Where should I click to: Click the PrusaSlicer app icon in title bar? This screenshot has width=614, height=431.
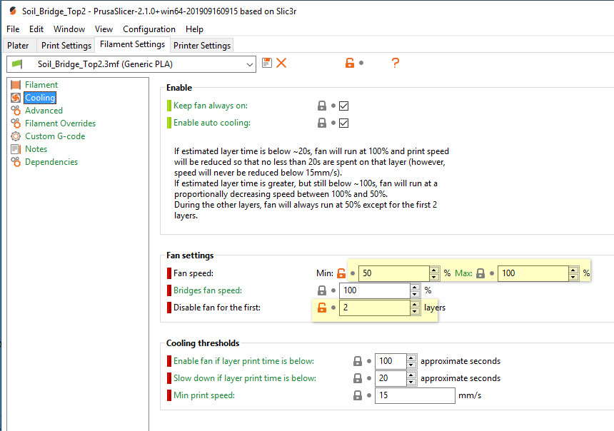(x=13, y=11)
